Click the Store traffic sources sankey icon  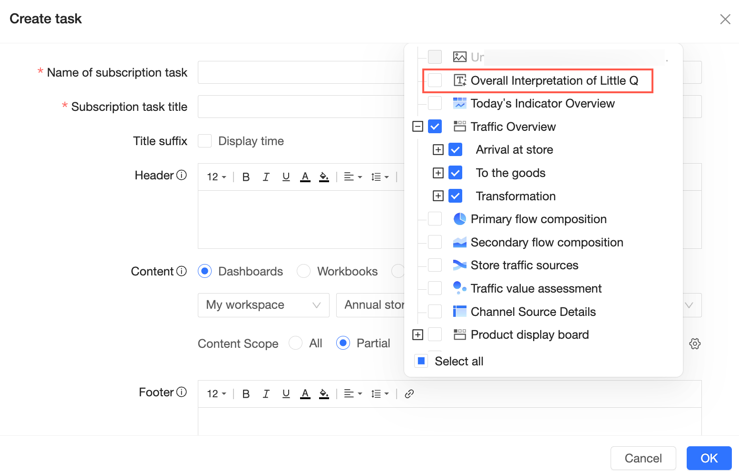(460, 265)
